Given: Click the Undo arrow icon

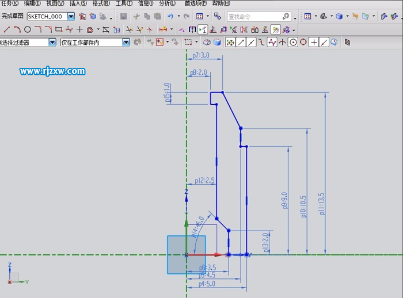Looking at the screenshot, I should pos(170,17).
